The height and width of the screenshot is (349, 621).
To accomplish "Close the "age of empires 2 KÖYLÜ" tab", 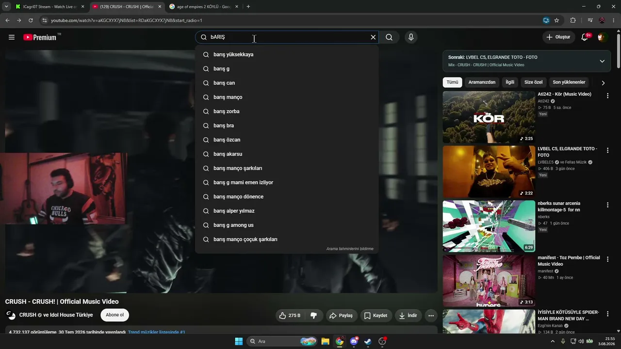I will click(237, 7).
